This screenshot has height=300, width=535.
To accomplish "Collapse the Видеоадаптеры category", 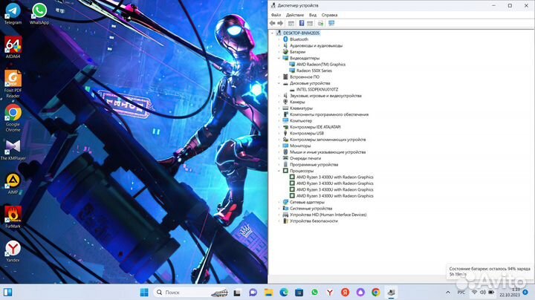I will point(279,59).
